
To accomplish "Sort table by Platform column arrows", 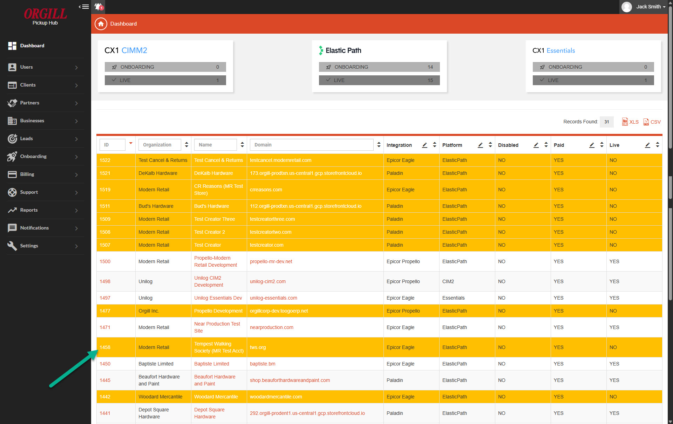I will pos(490,145).
